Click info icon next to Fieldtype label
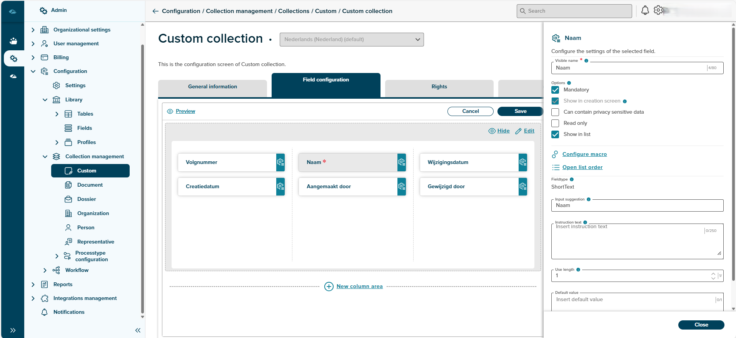736x338 pixels. 572,179
